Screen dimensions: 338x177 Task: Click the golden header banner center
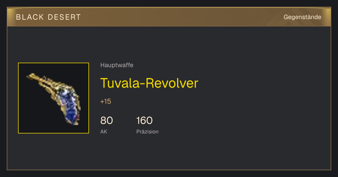[169, 17]
